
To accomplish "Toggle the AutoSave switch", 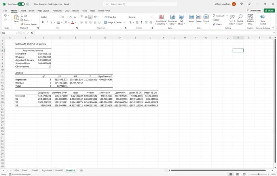I will click(x=21, y=4).
